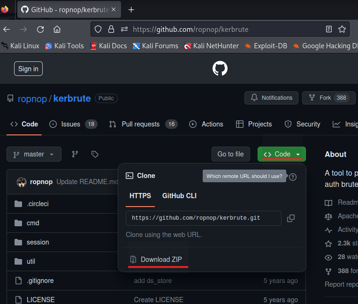Open a new tab with the plus button

(x=131, y=9)
